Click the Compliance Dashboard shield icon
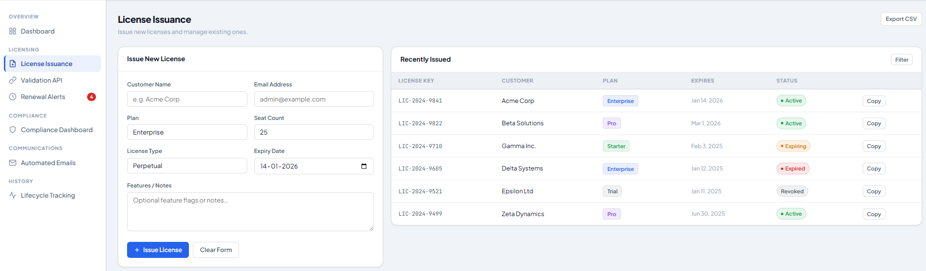 coord(13,130)
